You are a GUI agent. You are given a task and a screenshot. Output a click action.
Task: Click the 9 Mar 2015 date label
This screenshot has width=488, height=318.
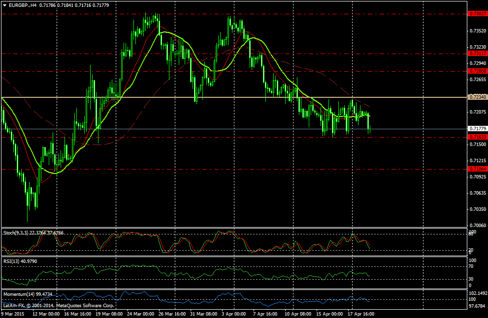pos(13,313)
